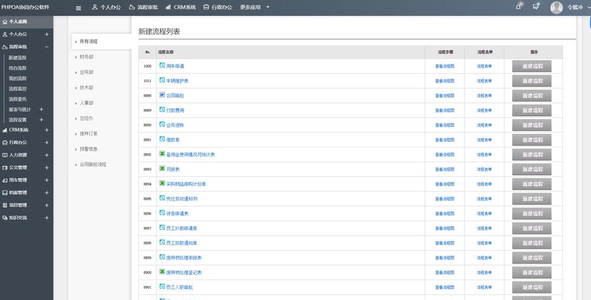Click the form icon beside 员工入职审批
Viewport: 591px width, 300px height.
pos(162,286)
